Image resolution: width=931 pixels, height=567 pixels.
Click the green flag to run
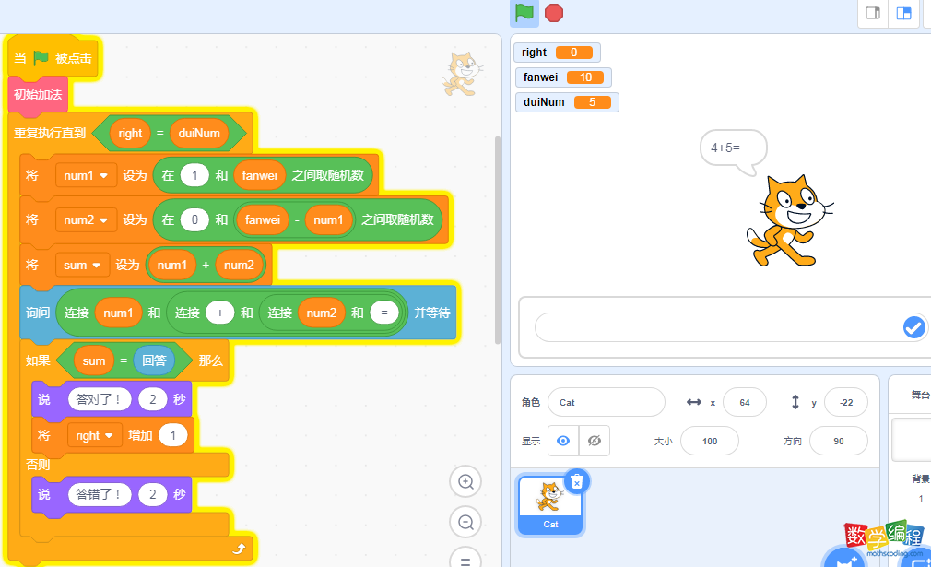(x=524, y=13)
